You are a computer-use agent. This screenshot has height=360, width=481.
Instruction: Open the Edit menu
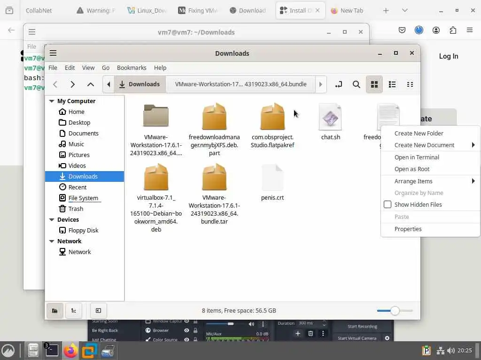point(70,67)
